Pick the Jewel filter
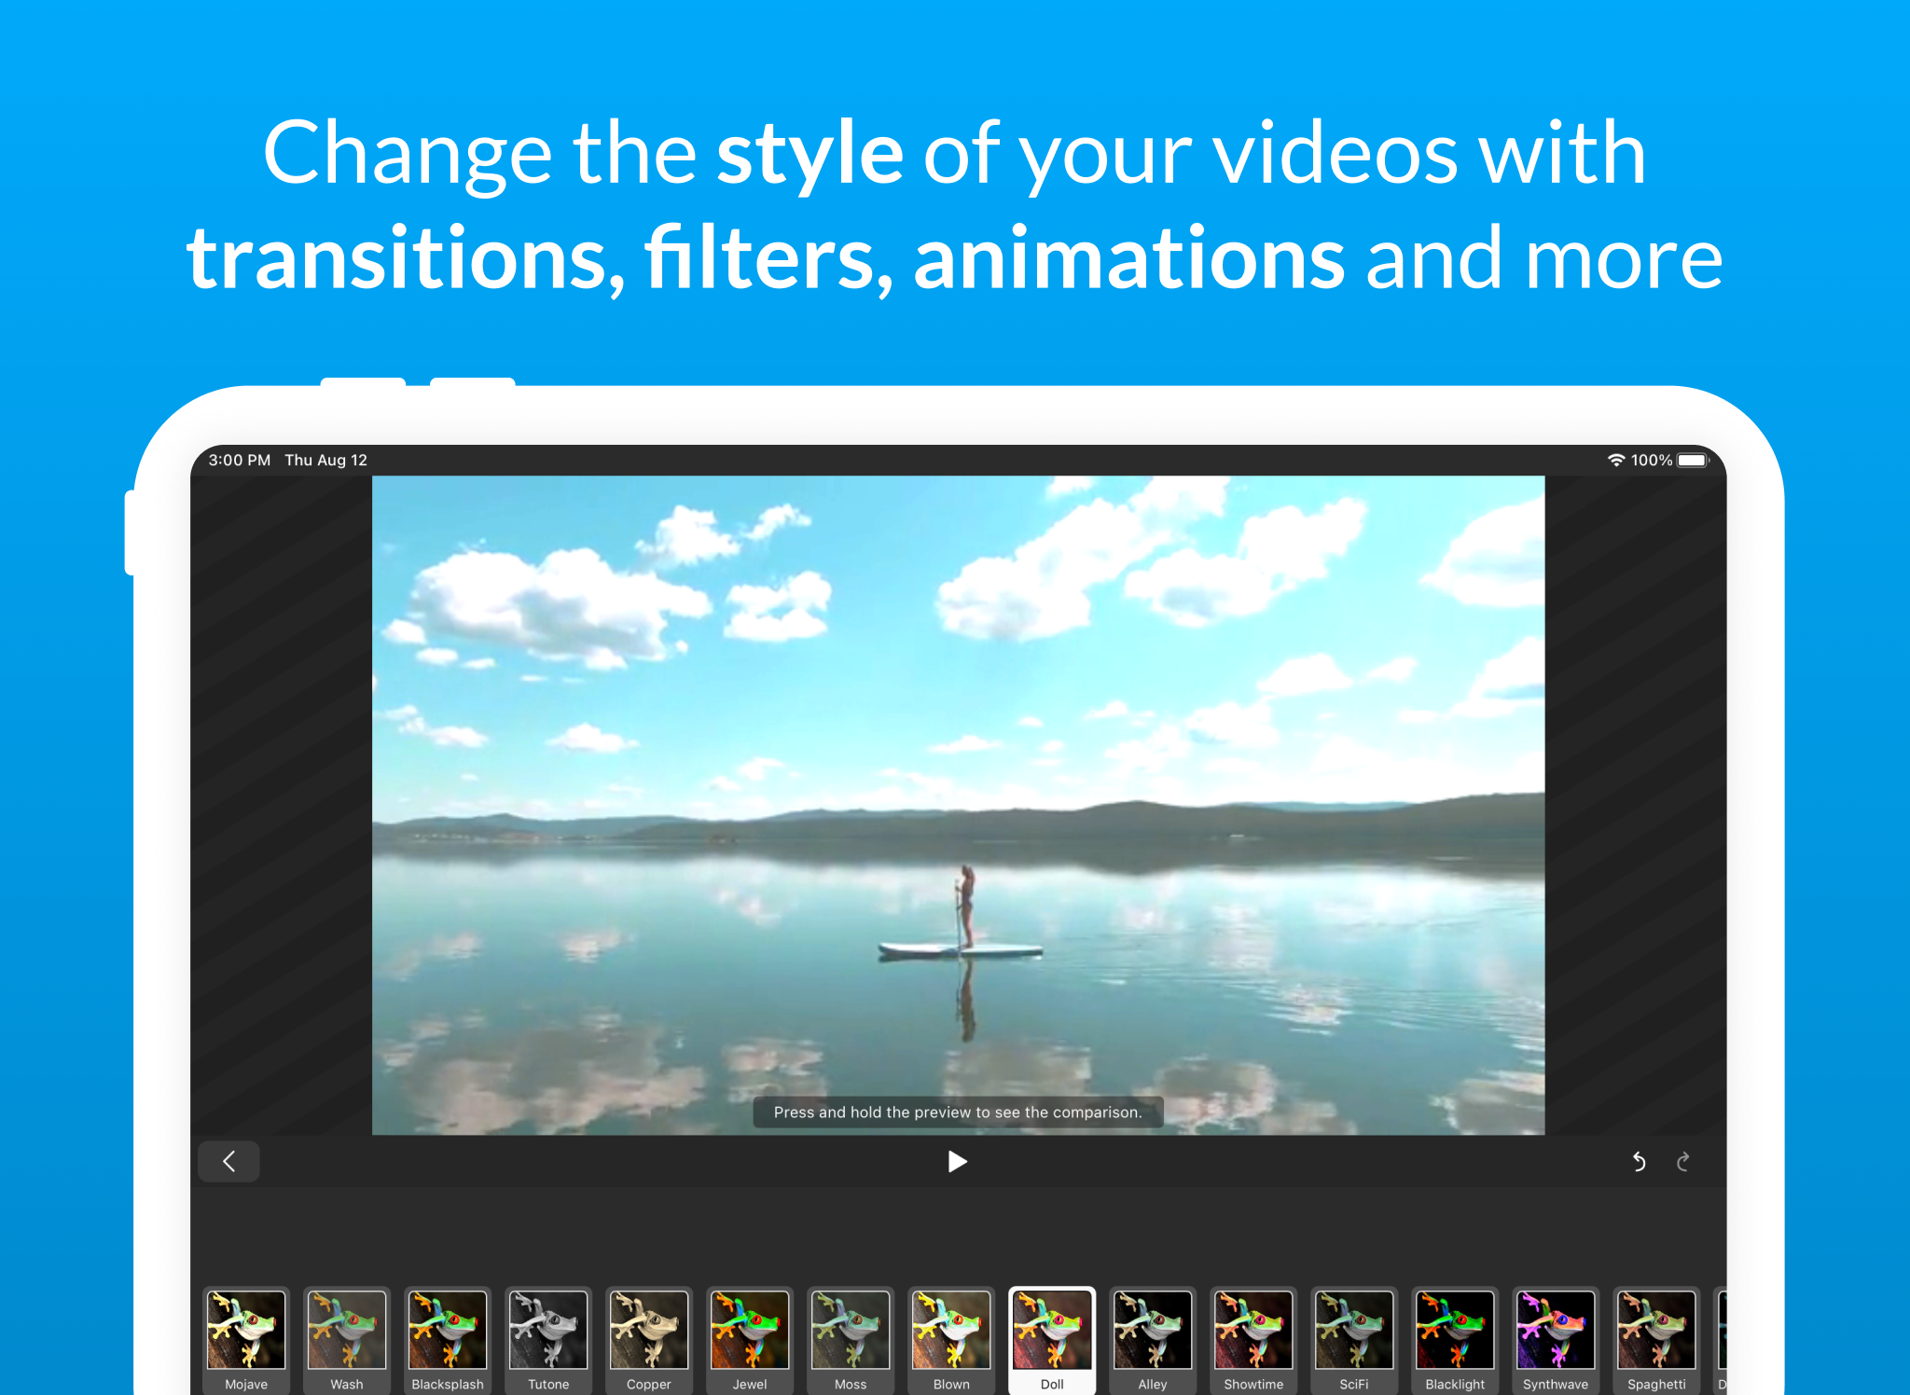The image size is (1910, 1395). [x=750, y=1332]
